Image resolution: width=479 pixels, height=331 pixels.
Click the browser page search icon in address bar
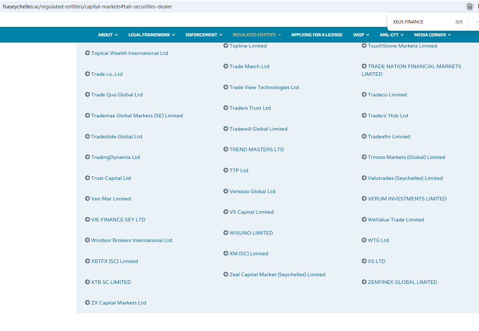[x=470, y=7]
